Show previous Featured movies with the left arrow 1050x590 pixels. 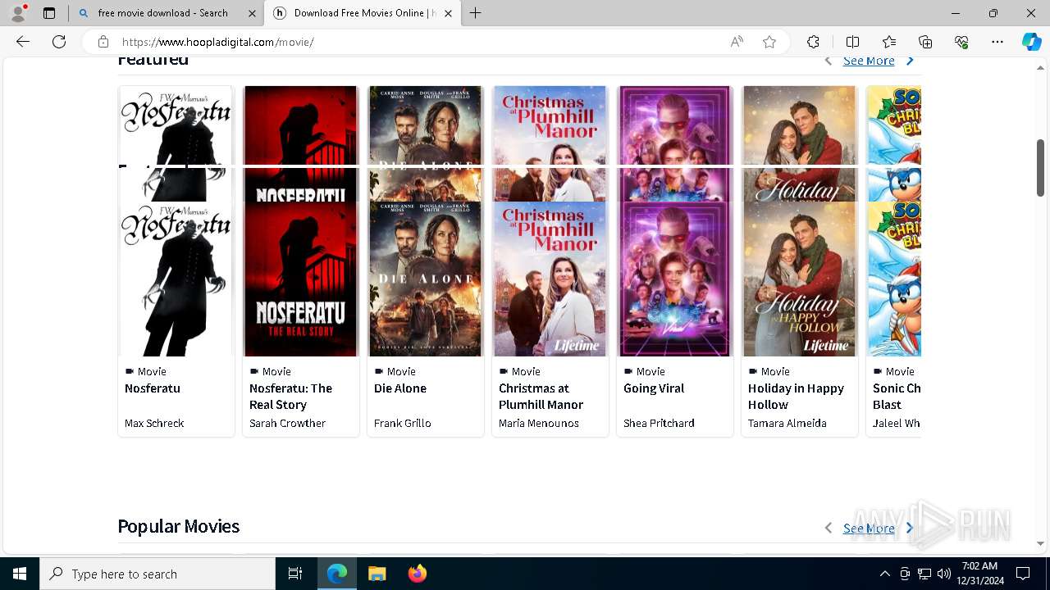point(828,61)
